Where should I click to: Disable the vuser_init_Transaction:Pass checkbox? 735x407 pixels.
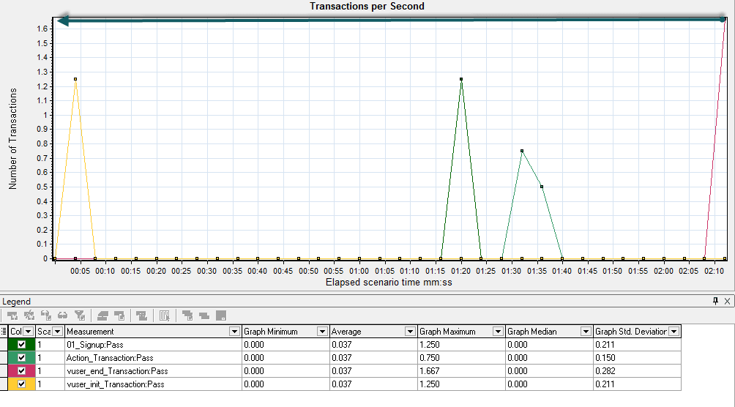click(x=21, y=384)
